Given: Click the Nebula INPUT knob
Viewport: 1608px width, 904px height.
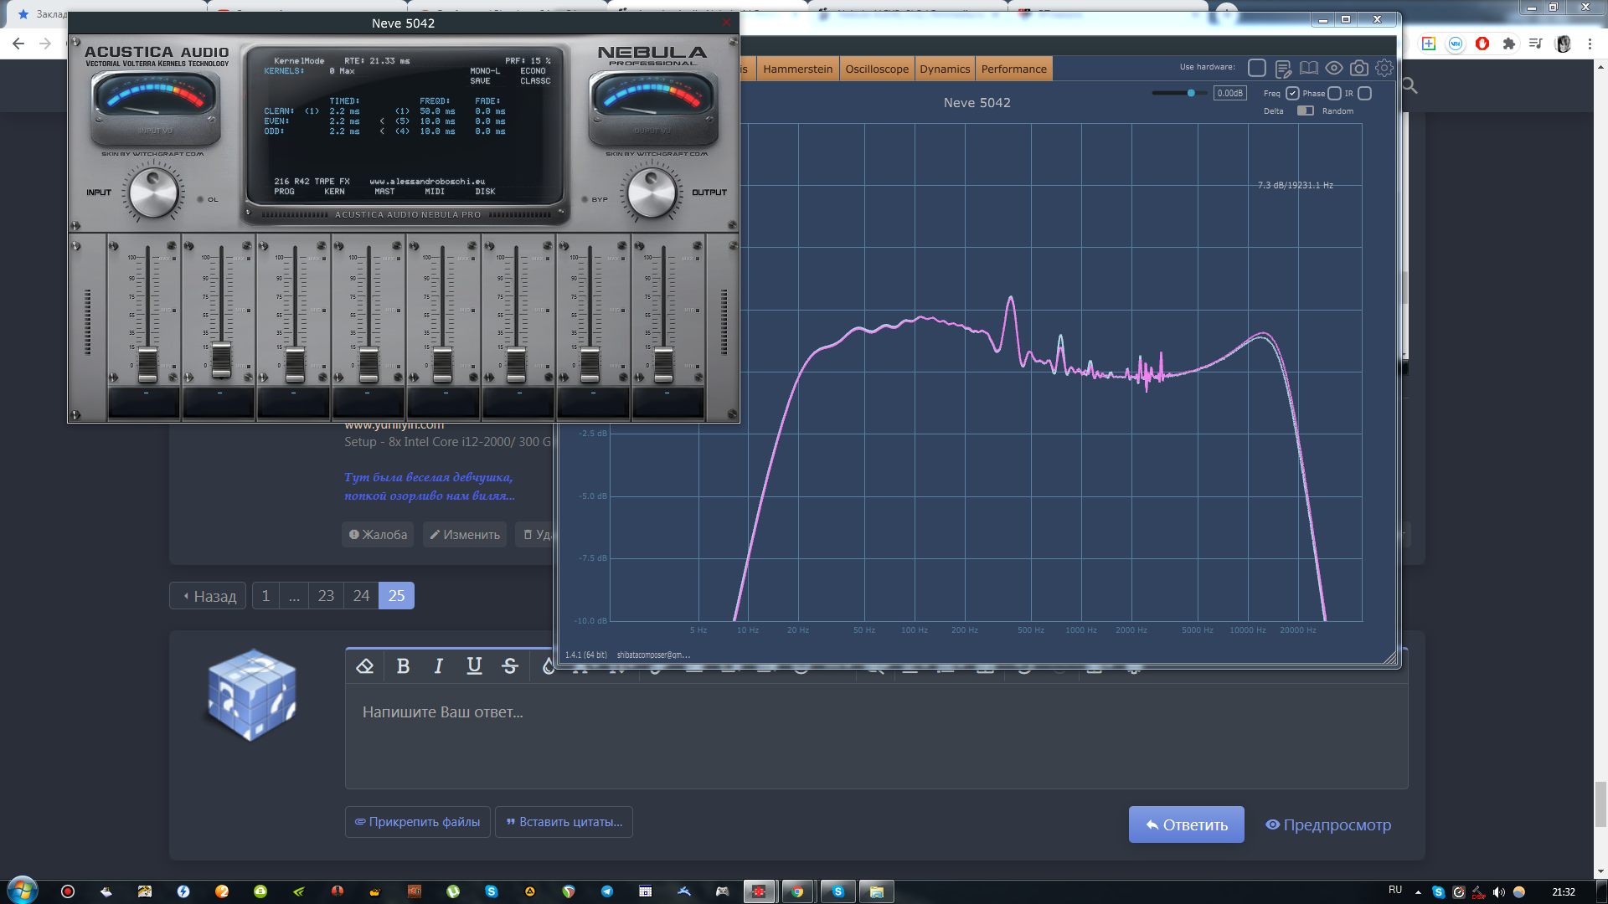Looking at the screenshot, I should tap(153, 193).
